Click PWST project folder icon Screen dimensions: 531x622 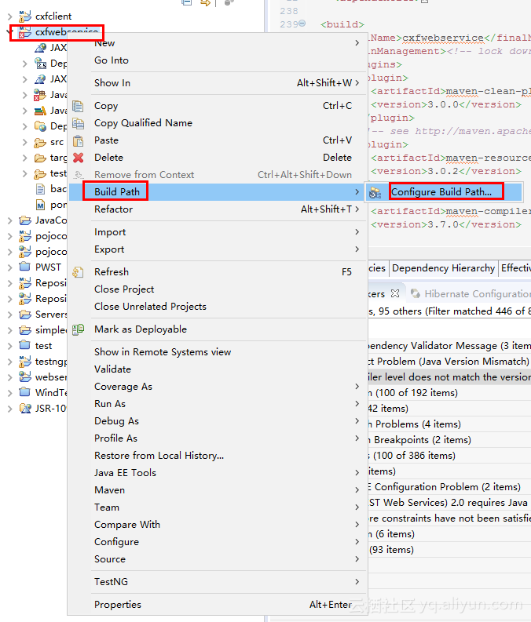[x=24, y=266]
